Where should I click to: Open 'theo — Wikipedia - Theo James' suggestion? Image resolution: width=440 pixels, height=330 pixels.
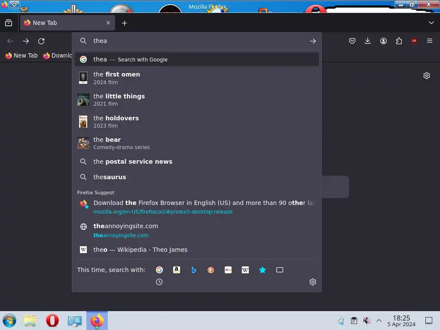(x=197, y=250)
